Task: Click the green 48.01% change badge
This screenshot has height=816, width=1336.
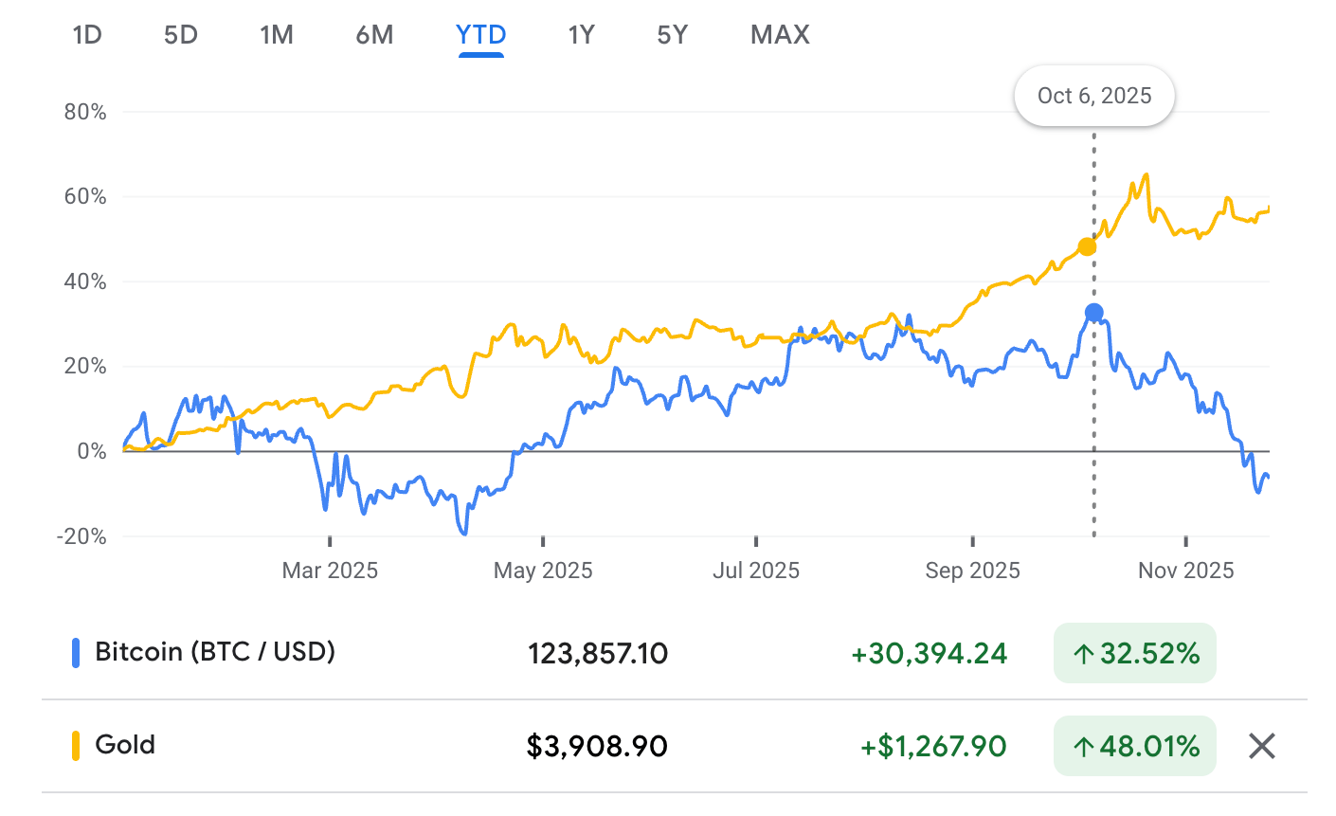Action: point(1134,746)
